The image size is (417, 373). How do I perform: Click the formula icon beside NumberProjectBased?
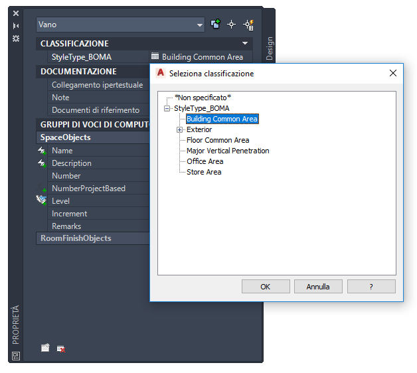(x=41, y=188)
